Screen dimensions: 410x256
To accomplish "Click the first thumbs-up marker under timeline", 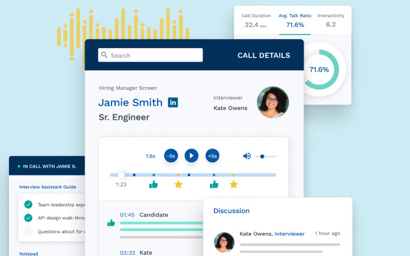I will coord(154,184).
